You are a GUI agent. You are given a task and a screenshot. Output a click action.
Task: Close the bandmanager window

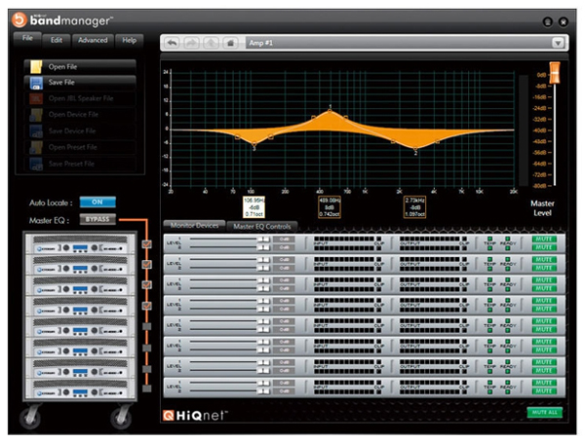(564, 22)
